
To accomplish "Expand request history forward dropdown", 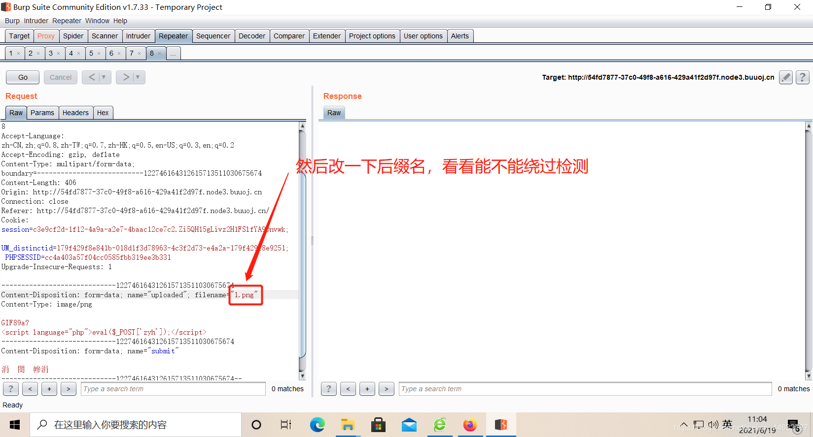I will pyautogui.click(x=138, y=77).
